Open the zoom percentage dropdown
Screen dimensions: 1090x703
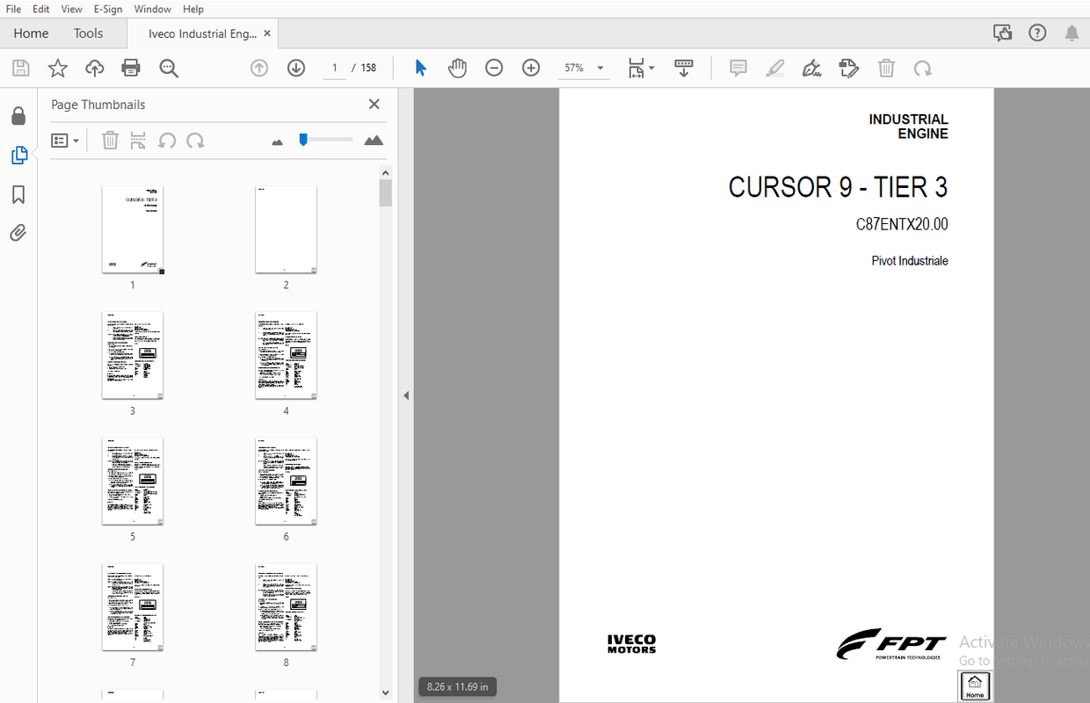pyautogui.click(x=599, y=68)
